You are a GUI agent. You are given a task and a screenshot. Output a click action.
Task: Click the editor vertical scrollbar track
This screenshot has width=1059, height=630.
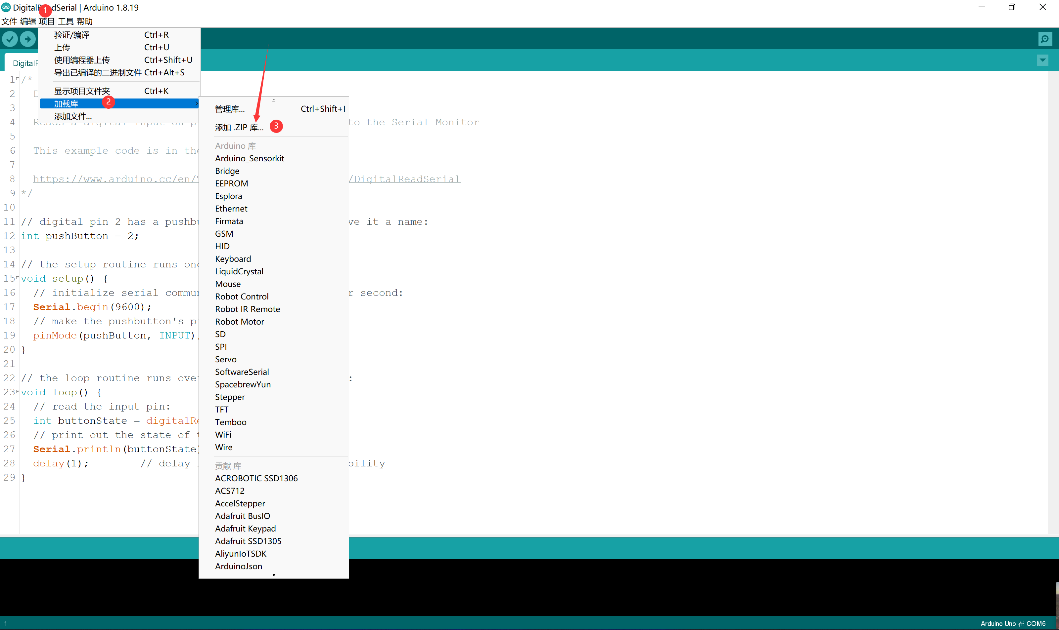(1053, 297)
